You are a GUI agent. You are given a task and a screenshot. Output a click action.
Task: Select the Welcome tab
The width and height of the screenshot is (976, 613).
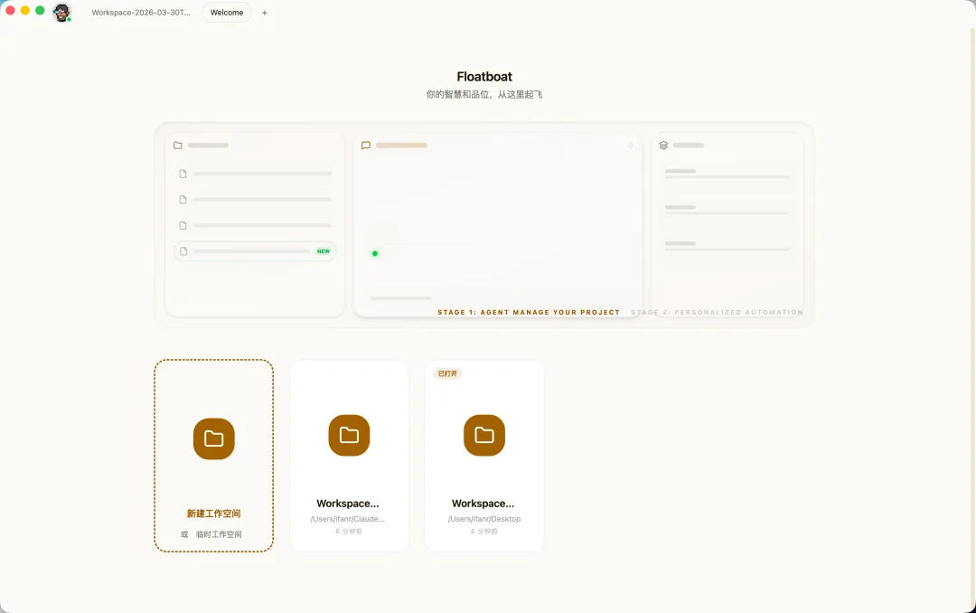[x=227, y=13]
